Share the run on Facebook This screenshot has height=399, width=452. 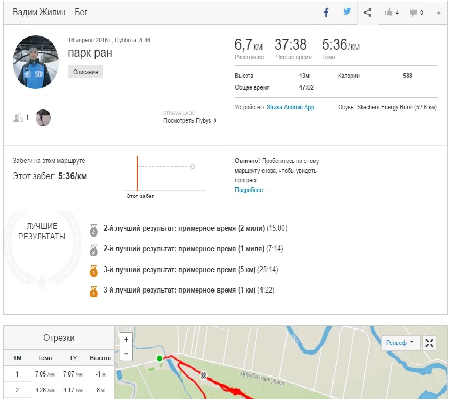pyautogui.click(x=326, y=13)
